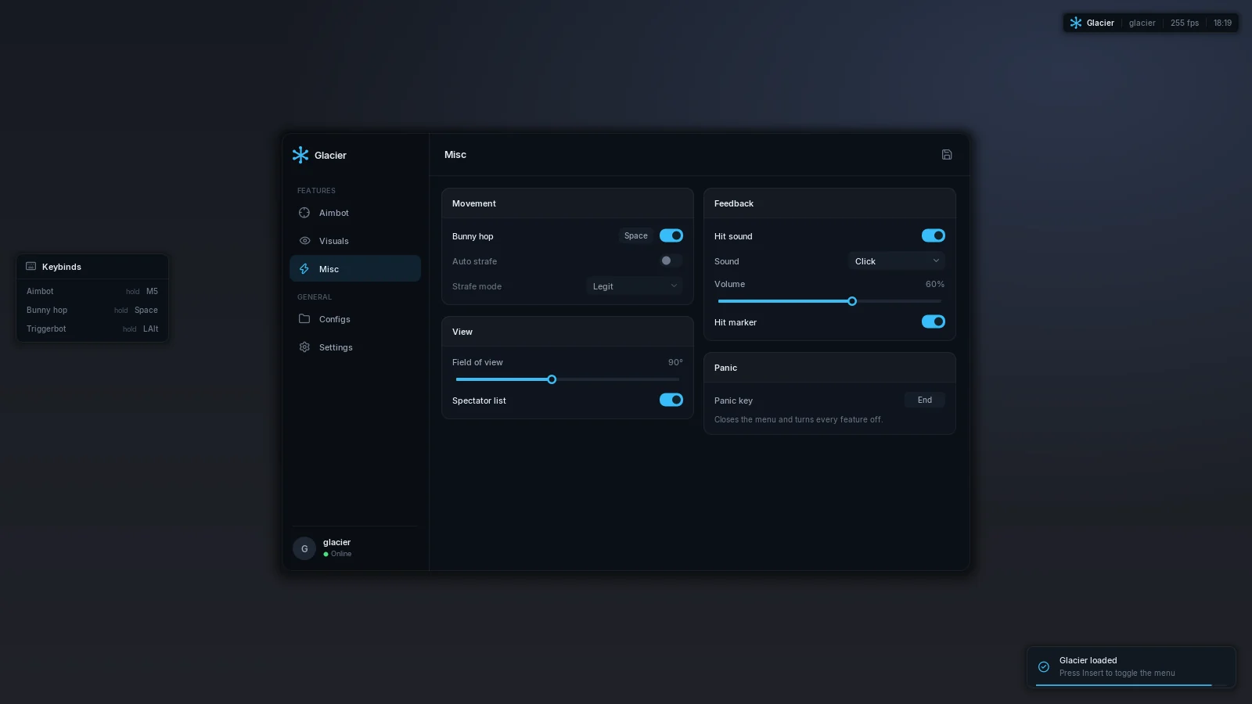Click the Triggerbot row in Keybinds panel
The height and width of the screenshot is (704, 1252).
(x=92, y=329)
